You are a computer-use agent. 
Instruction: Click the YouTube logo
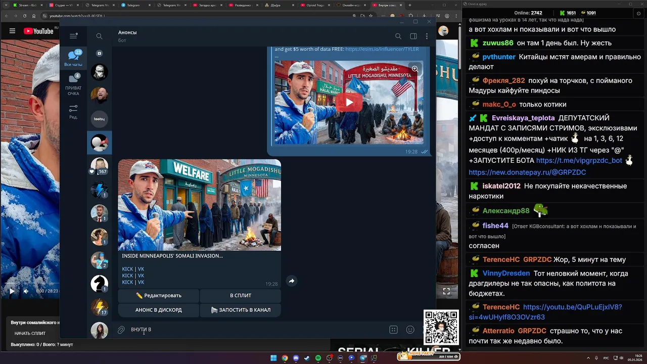point(38,31)
